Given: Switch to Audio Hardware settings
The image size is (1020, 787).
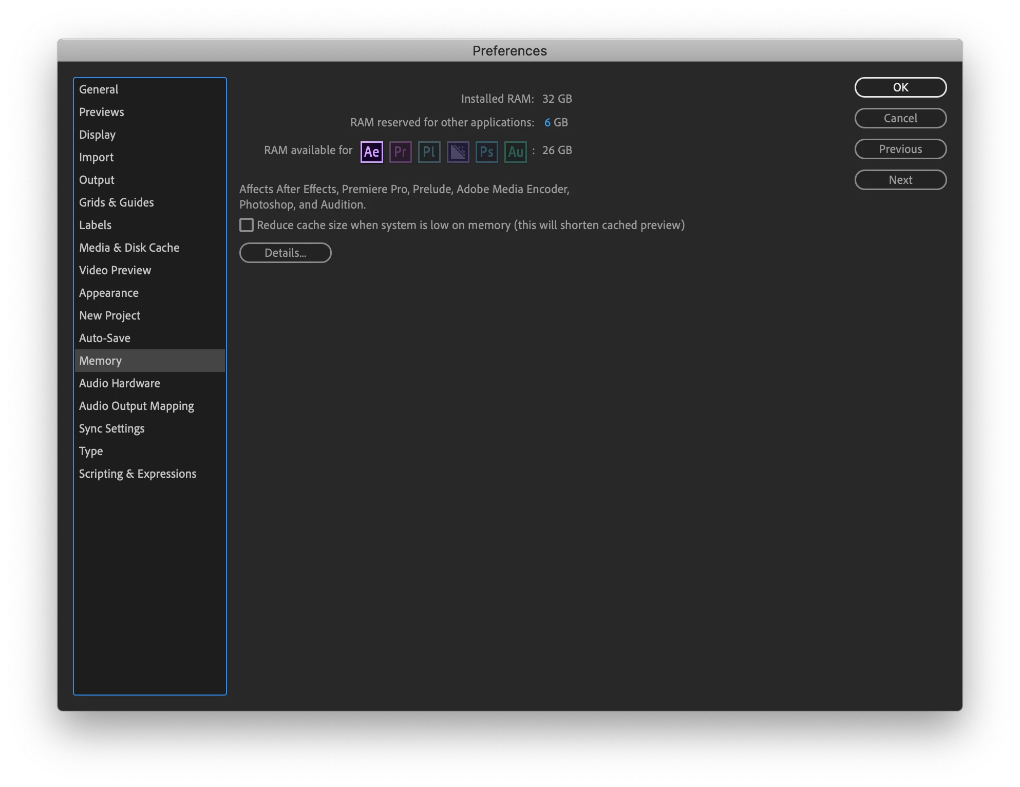Looking at the screenshot, I should (119, 383).
